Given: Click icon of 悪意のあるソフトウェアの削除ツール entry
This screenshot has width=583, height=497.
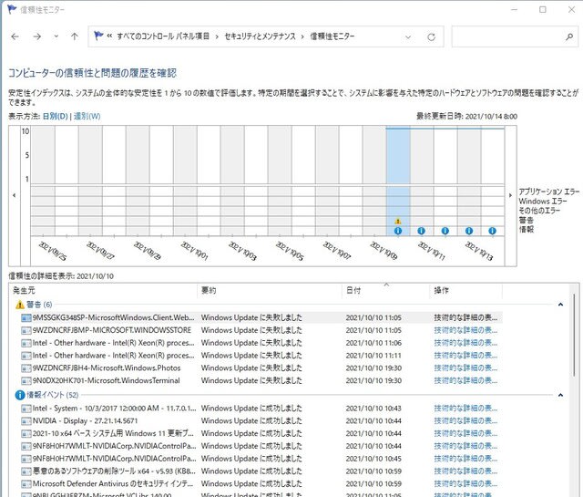Looking at the screenshot, I should (x=26, y=471).
